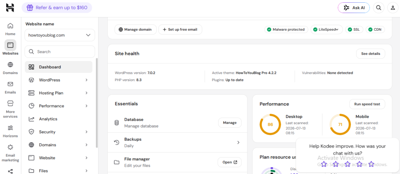
Task: Click the Mobile score 71 gauge
Action: tap(340, 125)
